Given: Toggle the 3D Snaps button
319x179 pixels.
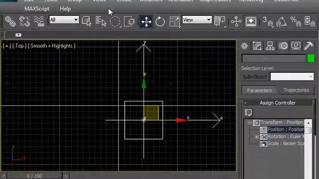Looking at the screenshot, I should [x=268, y=21].
